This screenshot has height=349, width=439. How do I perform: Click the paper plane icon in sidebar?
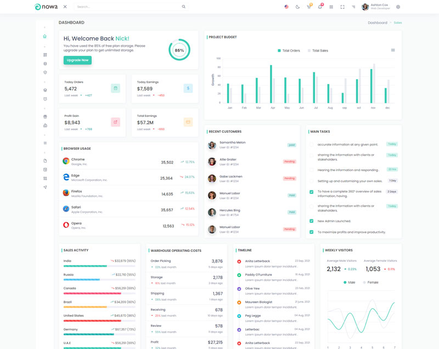45,187
